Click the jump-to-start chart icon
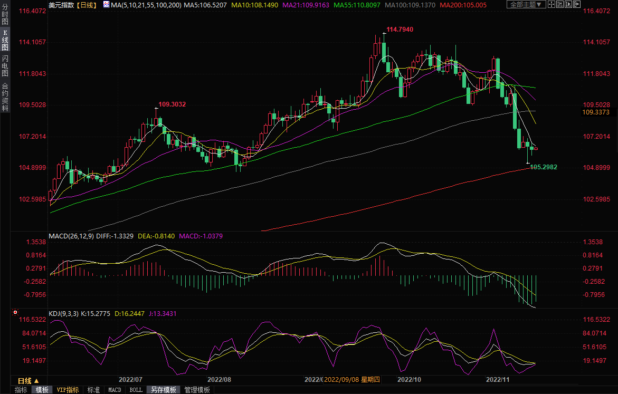 [x=560, y=4]
